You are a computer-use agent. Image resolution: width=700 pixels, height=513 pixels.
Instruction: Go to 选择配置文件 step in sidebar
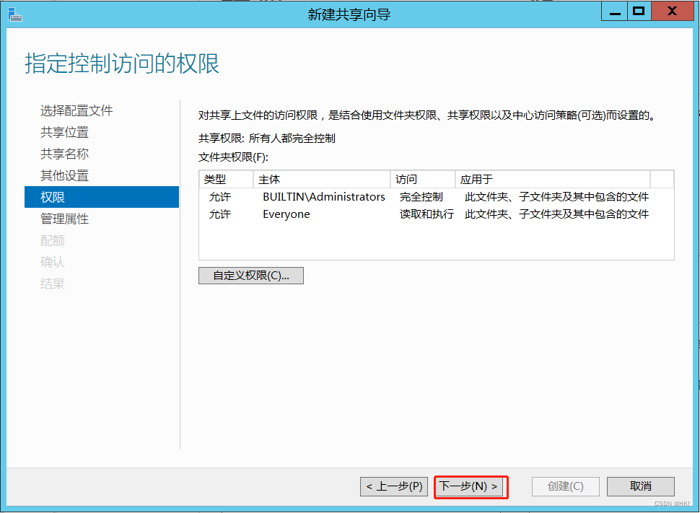click(x=76, y=110)
